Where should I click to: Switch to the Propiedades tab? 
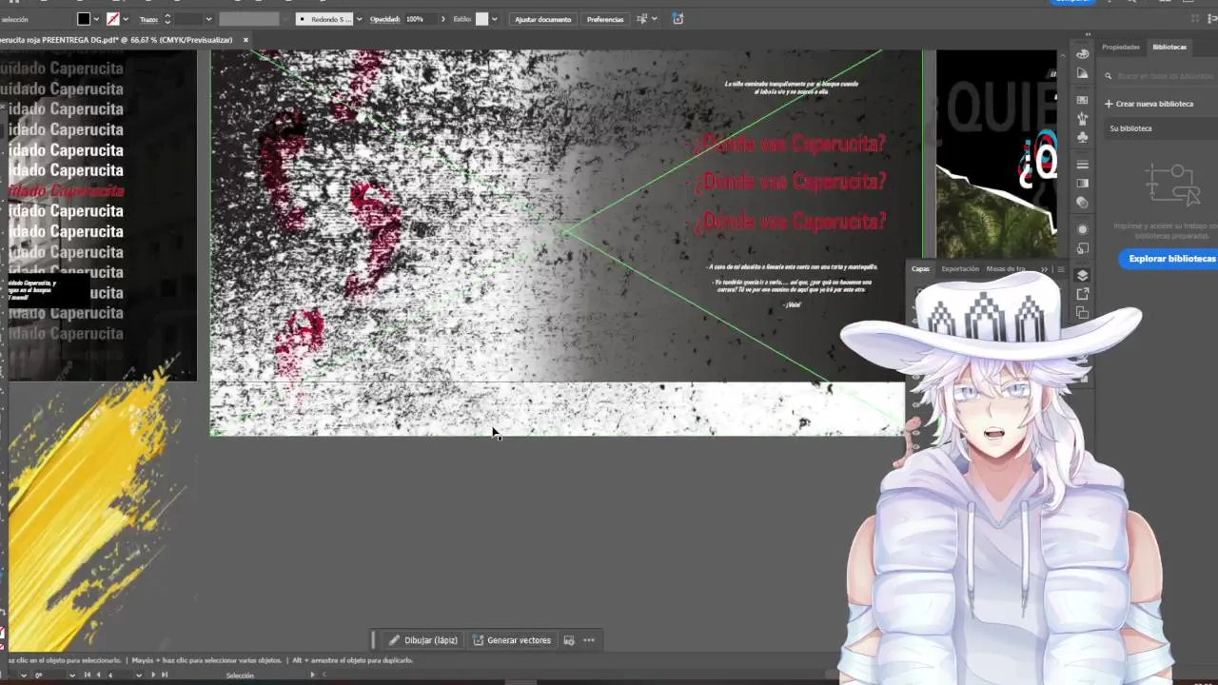pyautogui.click(x=1121, y=47)
